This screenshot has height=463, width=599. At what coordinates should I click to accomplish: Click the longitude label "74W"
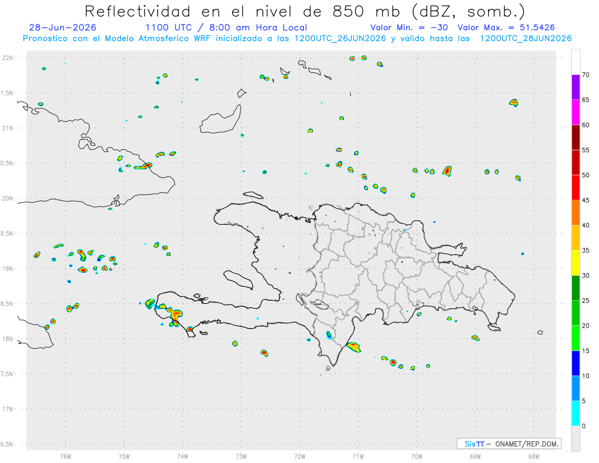183,456
